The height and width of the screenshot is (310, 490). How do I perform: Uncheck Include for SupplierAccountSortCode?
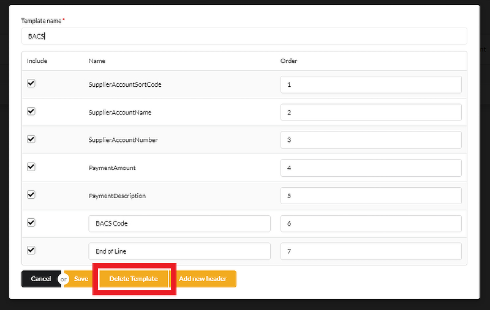pos(31,83)
